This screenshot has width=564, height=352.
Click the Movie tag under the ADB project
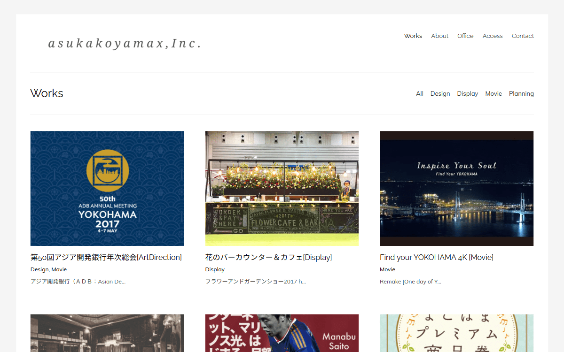59,269
